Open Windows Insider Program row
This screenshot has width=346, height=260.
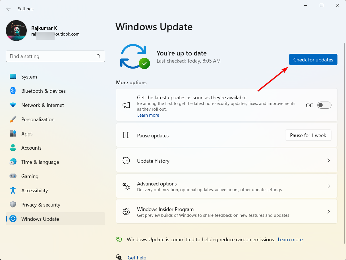pyautogui.click(x=227, y=212)
